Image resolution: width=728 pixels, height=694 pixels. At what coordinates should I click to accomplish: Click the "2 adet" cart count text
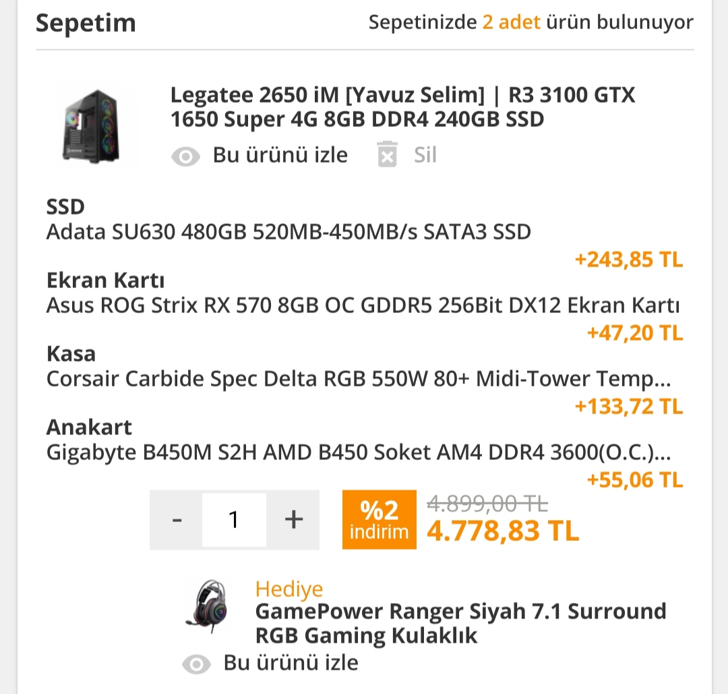tap(511, 22)
